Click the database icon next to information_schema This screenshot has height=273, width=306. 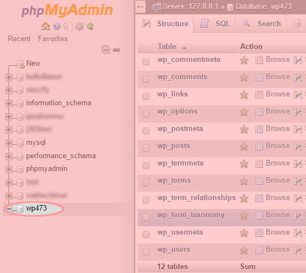pos(20,104)
